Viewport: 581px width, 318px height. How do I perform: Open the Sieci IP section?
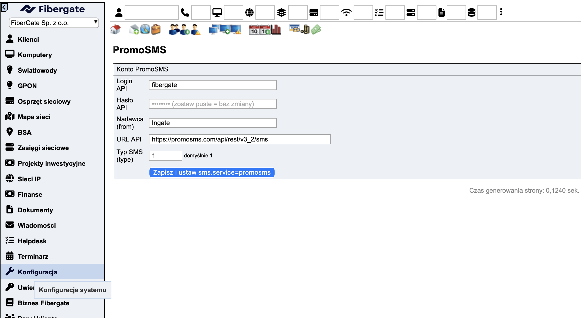[52, 179]
